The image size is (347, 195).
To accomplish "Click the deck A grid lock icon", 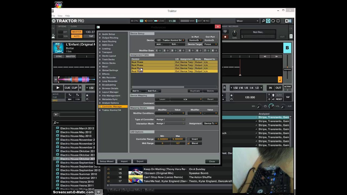I will point(87,95).
